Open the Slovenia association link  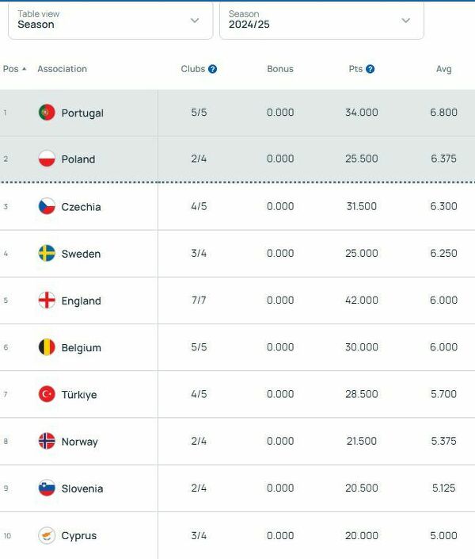(x=82, y=488)
